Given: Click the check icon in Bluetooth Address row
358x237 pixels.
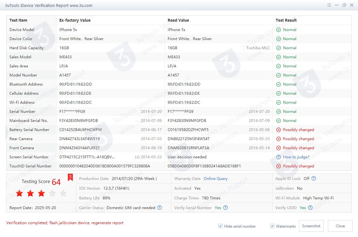Looking at the screenshot, I should [x=279, y=84].
